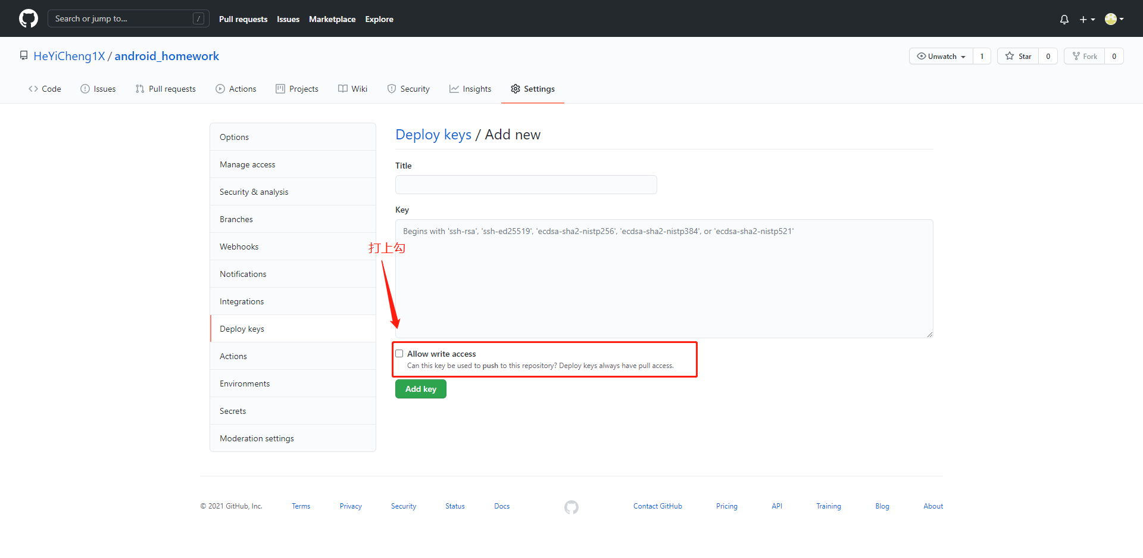Click the Code angle-brackets icon

click(33, 89)
